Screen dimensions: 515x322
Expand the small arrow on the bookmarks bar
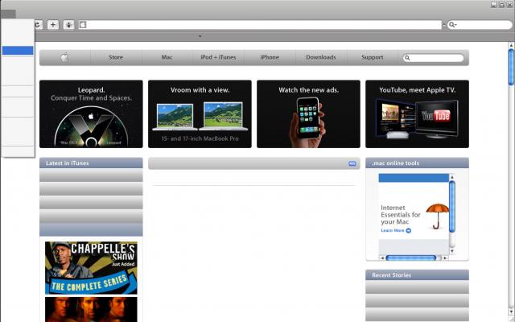click(200, 36)
